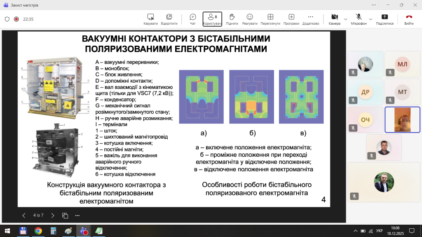Screen dimensions: 422x237
Task: Open the network tray icon
Action: pyautogui.click(x=371, y=231)
